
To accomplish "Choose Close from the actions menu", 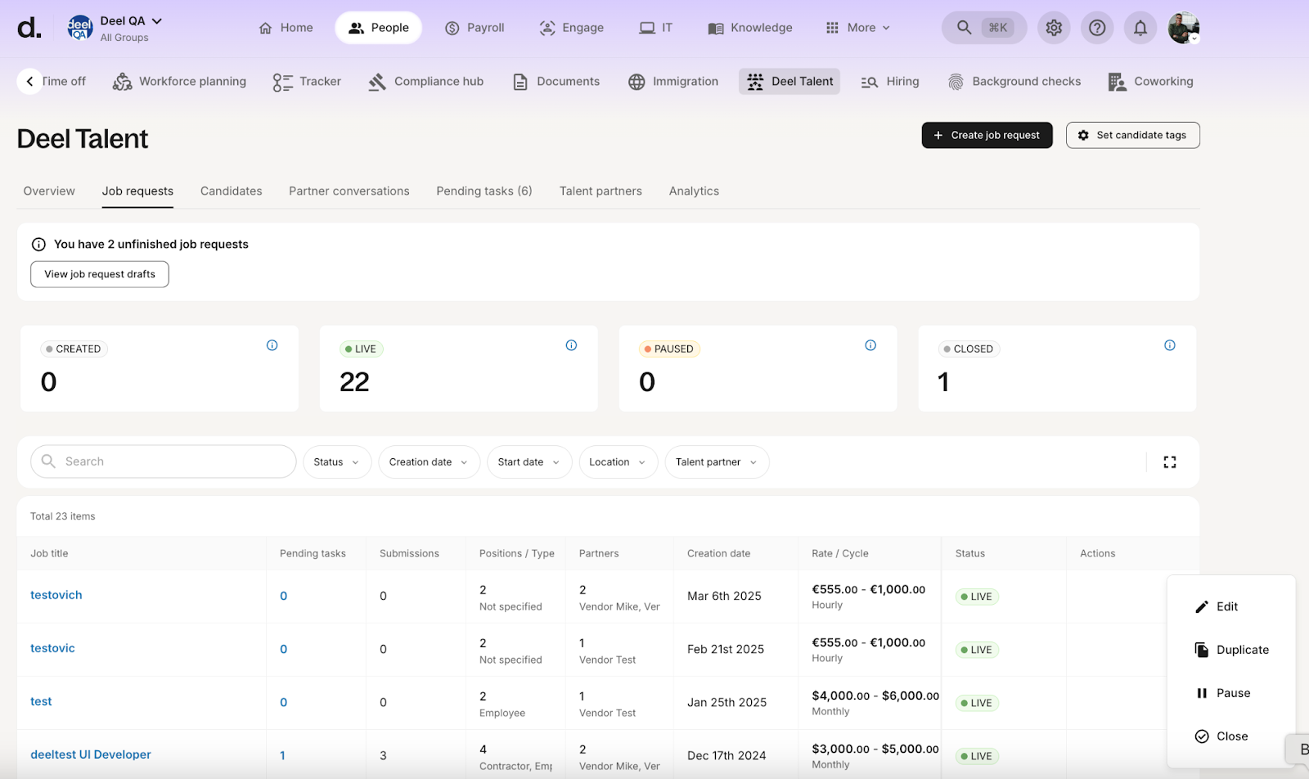I will (x=1230, y=736).
